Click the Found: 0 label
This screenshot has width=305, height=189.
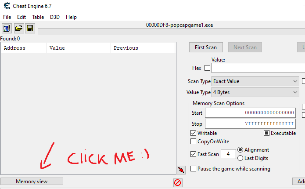(10, 39)
